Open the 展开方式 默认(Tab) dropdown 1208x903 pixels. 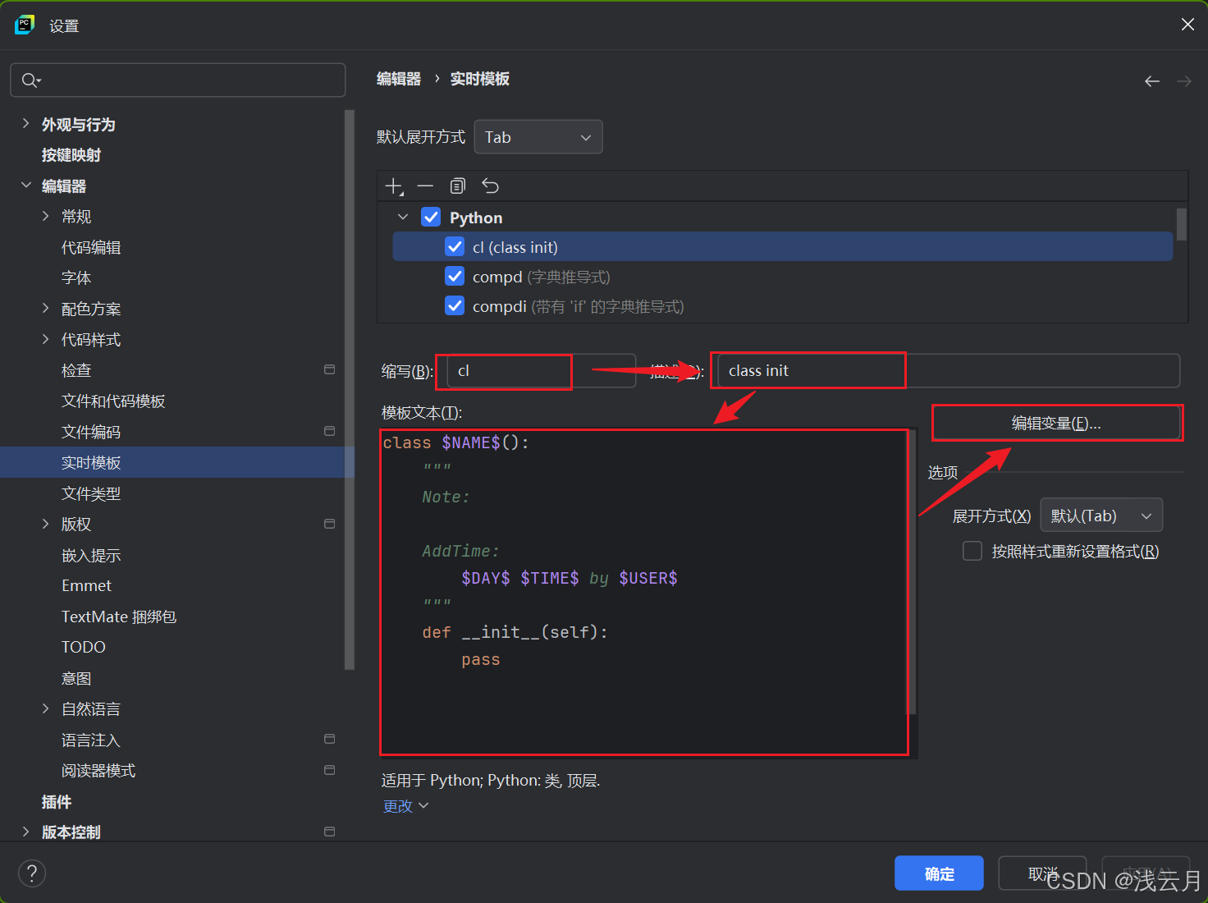pyautogui.click(x=1101, y=516)
